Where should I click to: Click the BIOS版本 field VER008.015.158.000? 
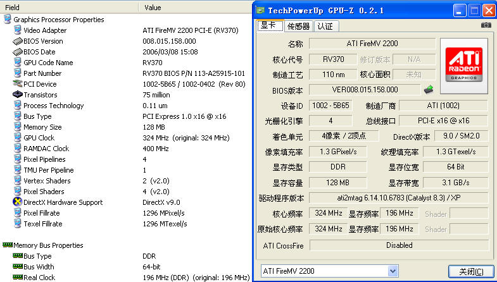pos(365,90)
